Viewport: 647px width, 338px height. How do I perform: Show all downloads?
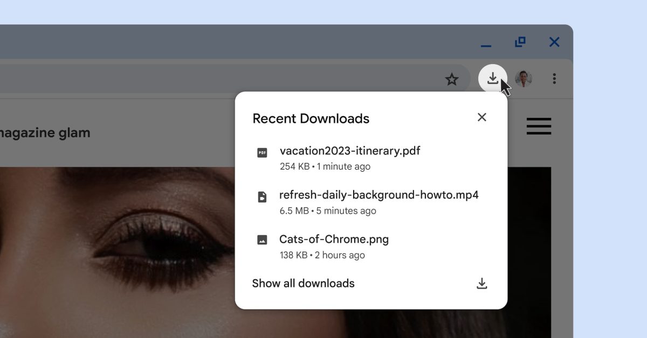coord(303,283)
